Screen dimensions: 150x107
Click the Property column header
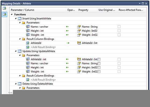[x=83, y=10]
